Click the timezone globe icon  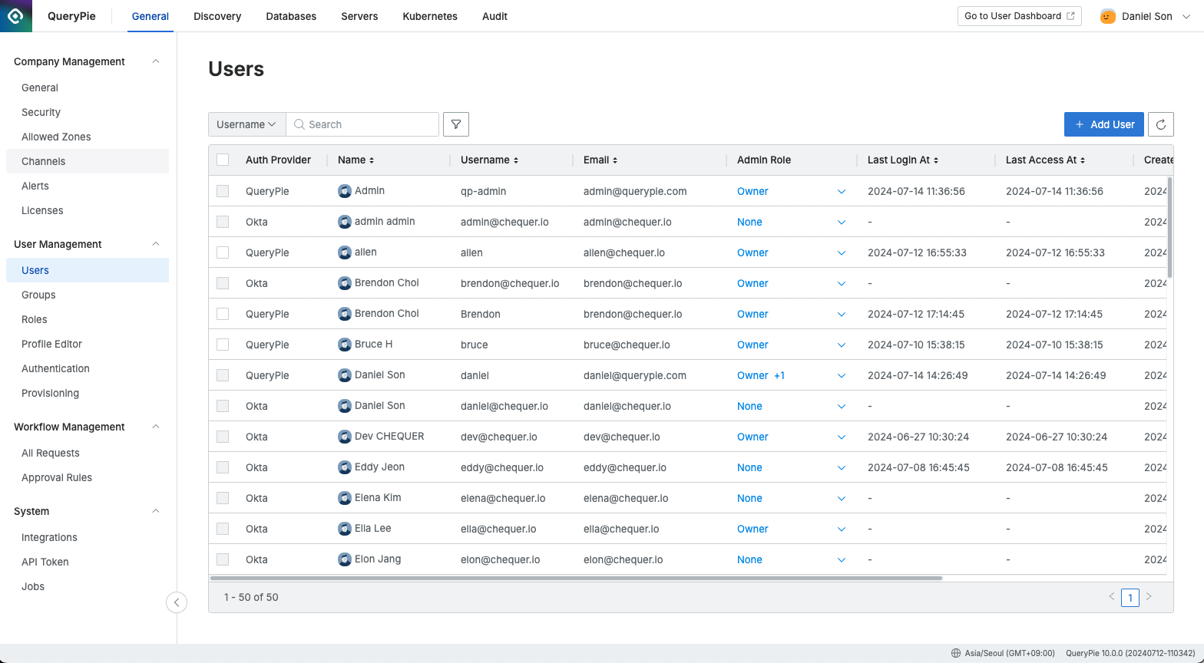tap(956, 653)
